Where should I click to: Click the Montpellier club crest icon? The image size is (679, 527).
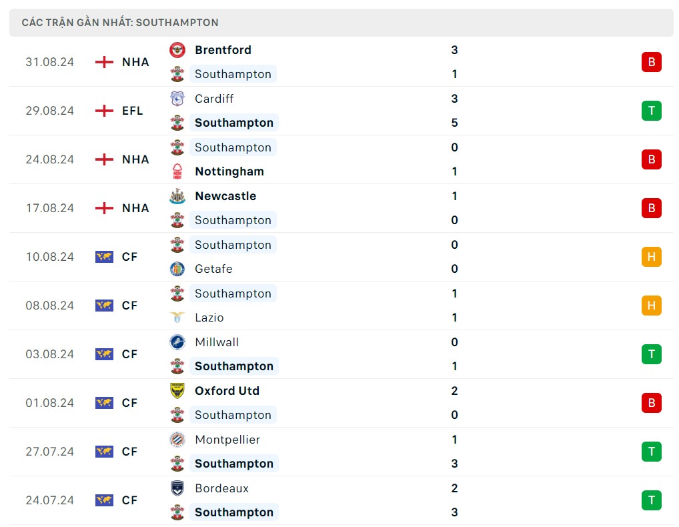click(x=177, y=440)
